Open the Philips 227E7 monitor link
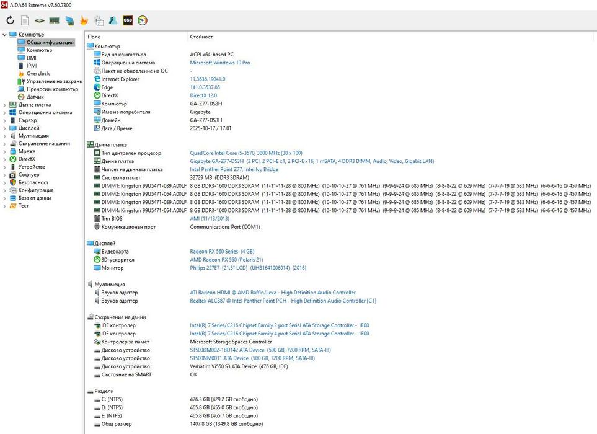The width and height of the screenshot is (597, 434). [248, 268]
